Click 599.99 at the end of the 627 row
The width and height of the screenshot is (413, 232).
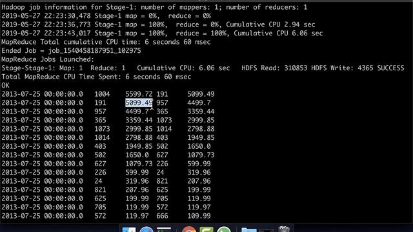(x=199, y=164)
